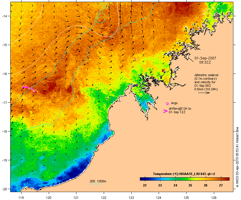Click the cyan bathymetry legend line sample
Screen dimensions: 241x200
pyautogui.click(x=95, y=184)
